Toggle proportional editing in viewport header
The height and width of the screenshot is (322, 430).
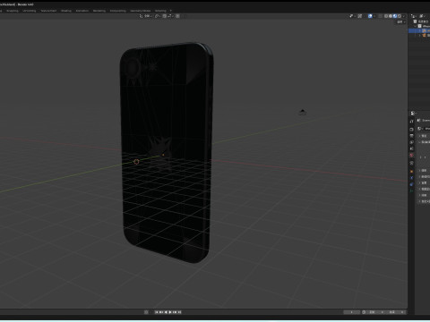click(x=177, y=16)
